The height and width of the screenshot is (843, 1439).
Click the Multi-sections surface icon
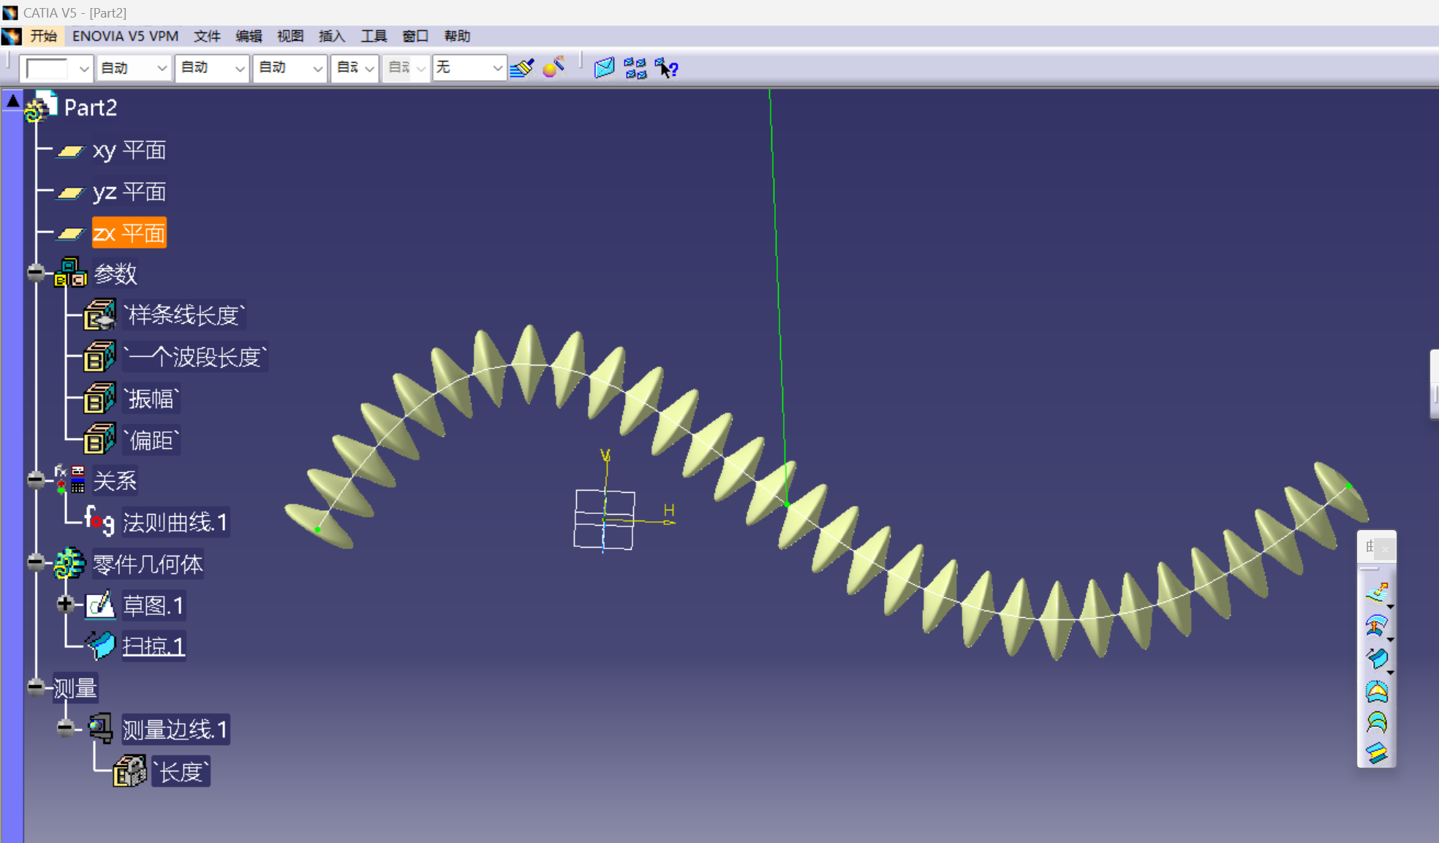point(1376,722)
